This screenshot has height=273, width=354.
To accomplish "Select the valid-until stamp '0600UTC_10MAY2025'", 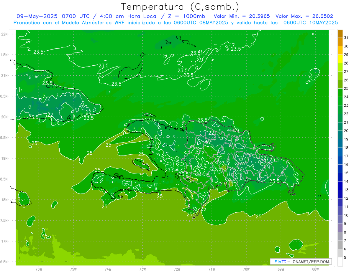I will coord(311,23).
